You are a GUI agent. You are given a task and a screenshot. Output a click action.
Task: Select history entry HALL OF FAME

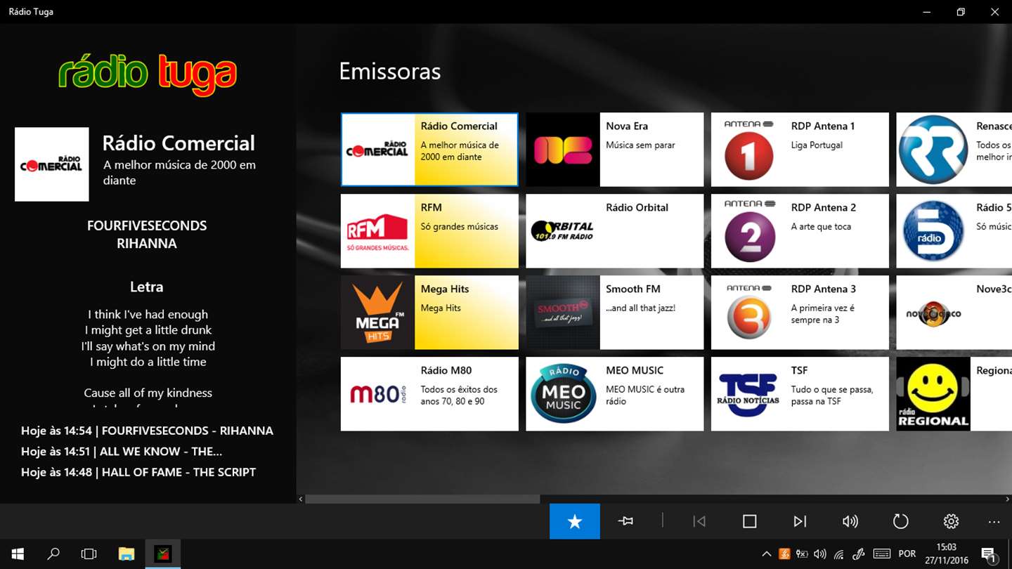pyautogui.click(x=138, y=472)
